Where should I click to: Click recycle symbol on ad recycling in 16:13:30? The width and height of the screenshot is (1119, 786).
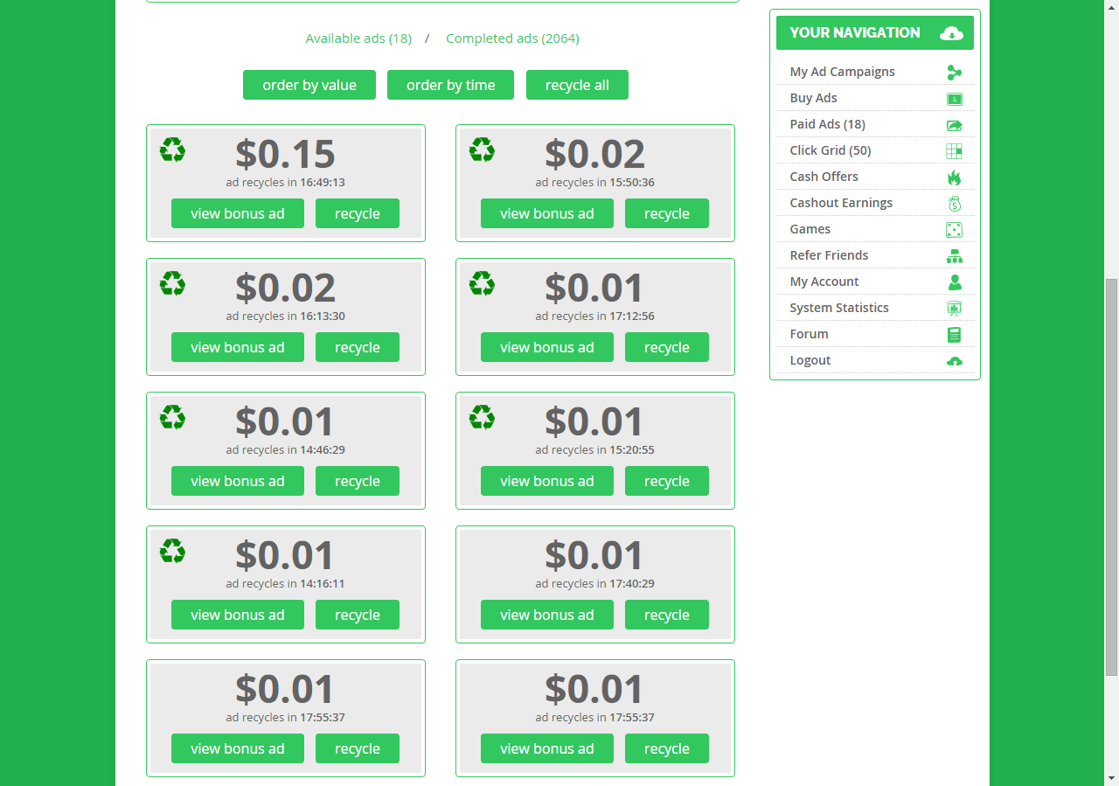point(172,283)
